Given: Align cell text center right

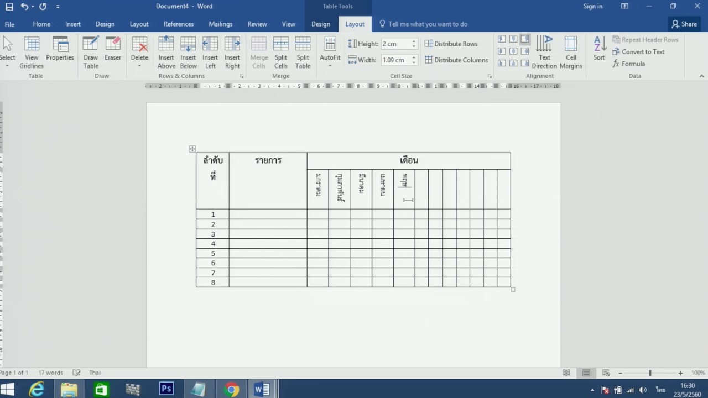Looking at the screenshot, I should point(525,51).
